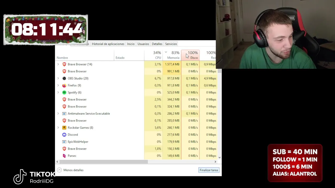Click the 525,0 MB memory value
The image size is (335, 188).
173,92
